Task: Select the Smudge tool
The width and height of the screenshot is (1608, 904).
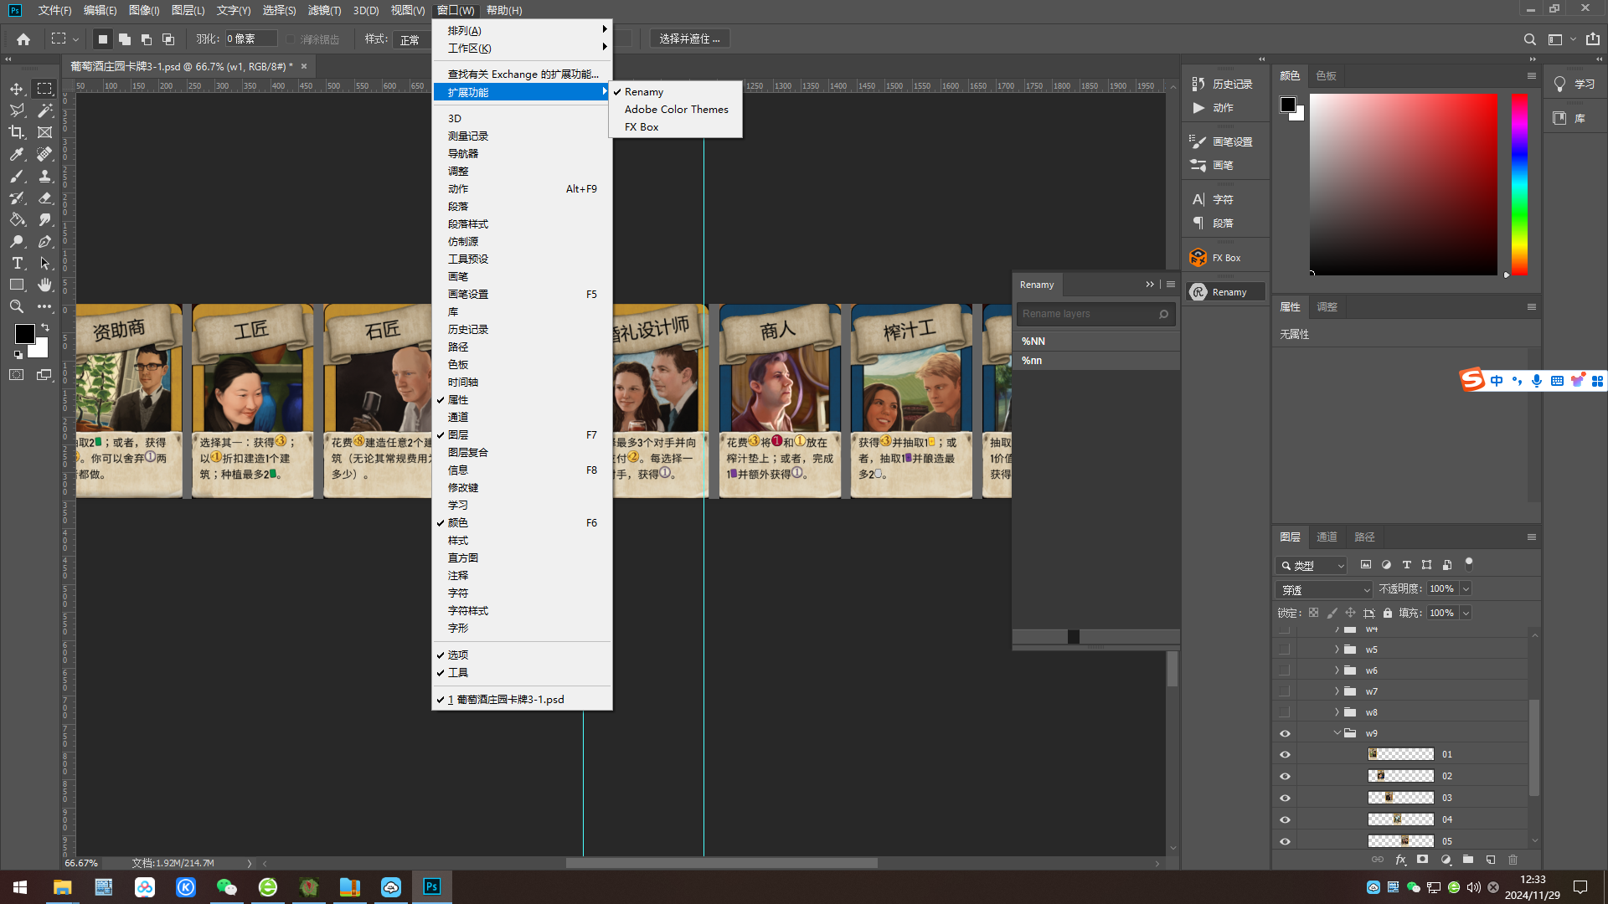Action: tap(44, 219)
